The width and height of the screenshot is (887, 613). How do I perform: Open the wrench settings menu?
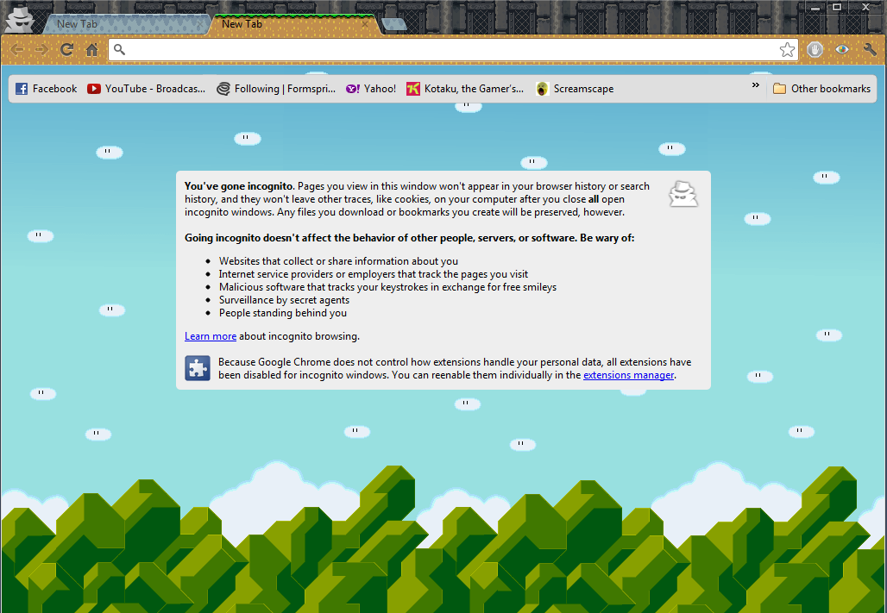pos(870,50)
